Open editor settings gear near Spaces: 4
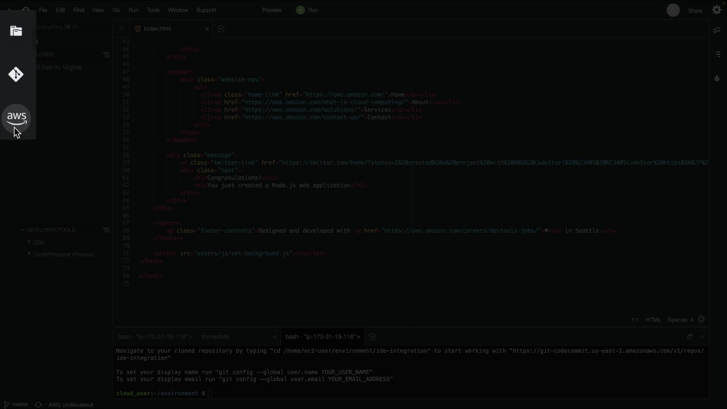The width and height of the screenshot is (727, 409). (x=702, y=320)
